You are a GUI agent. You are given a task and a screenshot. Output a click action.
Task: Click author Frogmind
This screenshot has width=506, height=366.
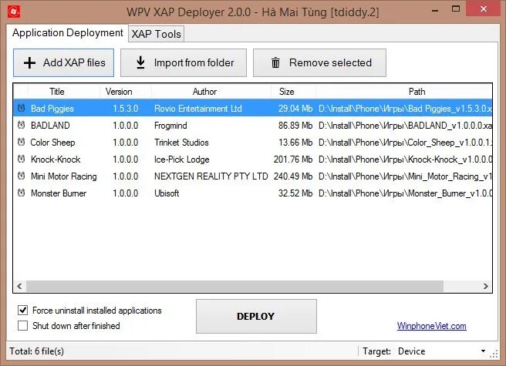(170, 125)
